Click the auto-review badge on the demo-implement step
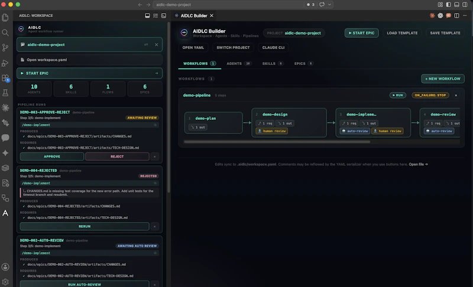This screenshot has height=287, width=473. coord(355,131)
